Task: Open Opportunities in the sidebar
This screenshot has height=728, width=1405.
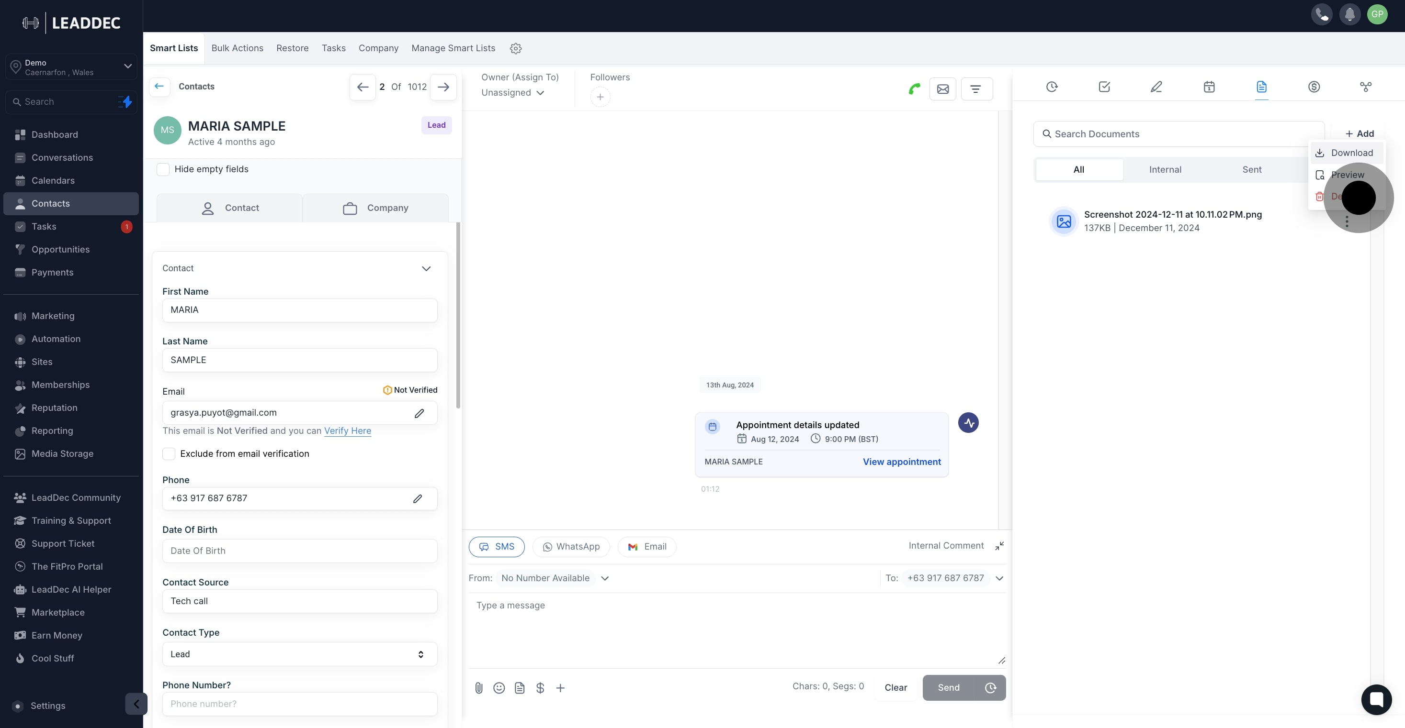Action: [71, 250]
